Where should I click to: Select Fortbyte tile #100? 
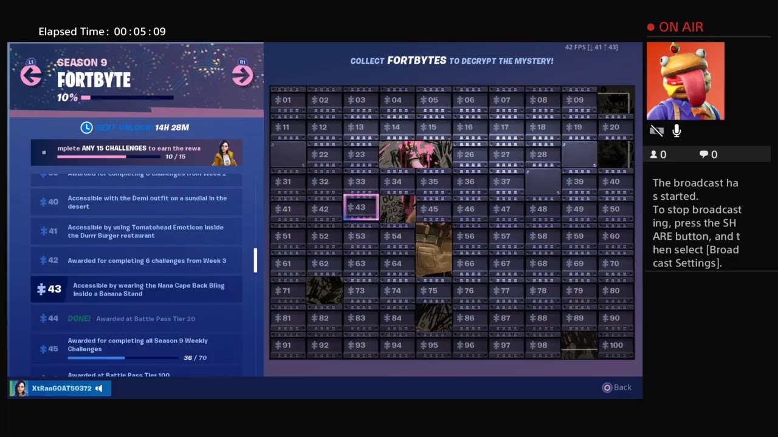[x=616, y=345]
